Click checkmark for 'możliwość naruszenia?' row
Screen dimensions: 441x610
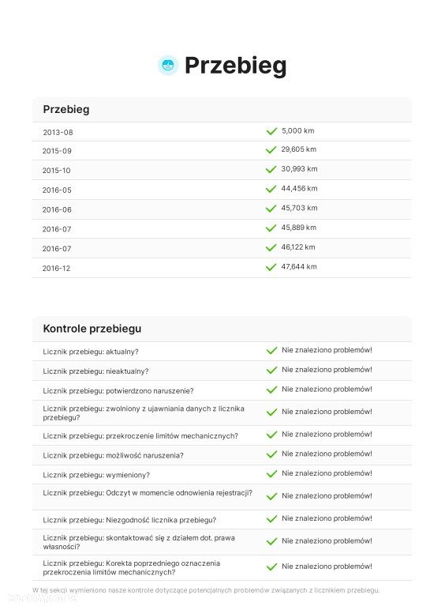(271, 454)
